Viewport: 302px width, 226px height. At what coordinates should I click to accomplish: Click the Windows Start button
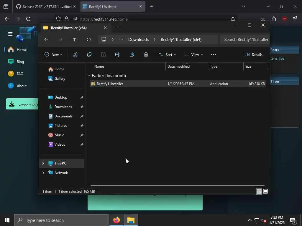(7, 220)
